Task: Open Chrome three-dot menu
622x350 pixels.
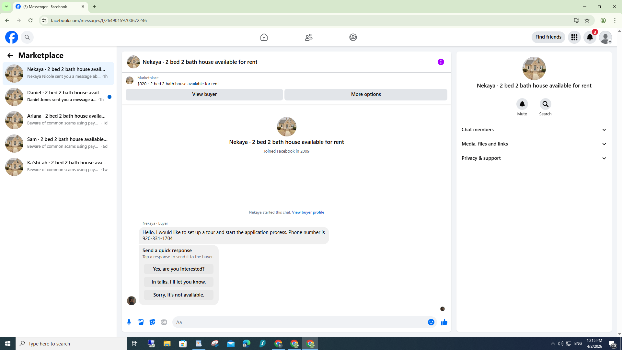Action: click(x=615, y=20)
